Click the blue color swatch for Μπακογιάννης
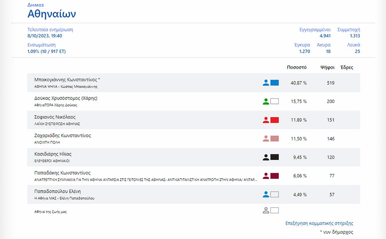Image resolution: width=386 pixels, height=239 pixels. point(274,83)
